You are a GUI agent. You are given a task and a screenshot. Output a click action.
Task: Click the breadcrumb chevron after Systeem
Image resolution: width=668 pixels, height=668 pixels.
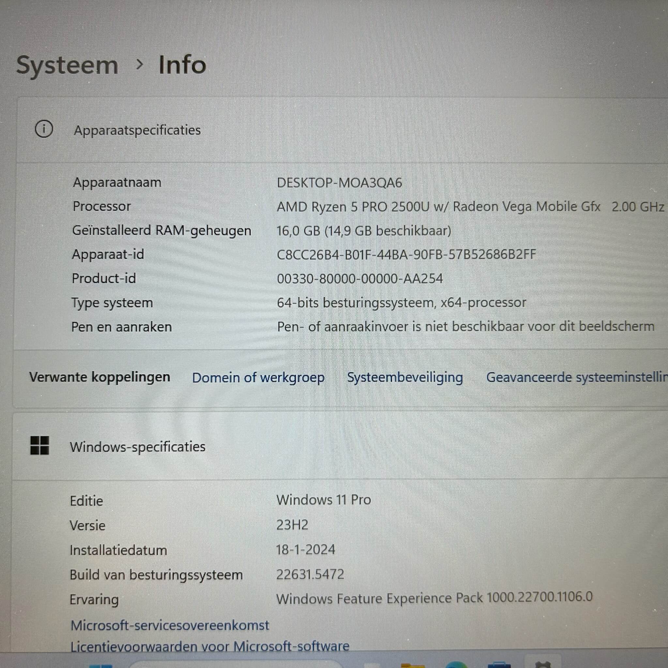[139, 64]
